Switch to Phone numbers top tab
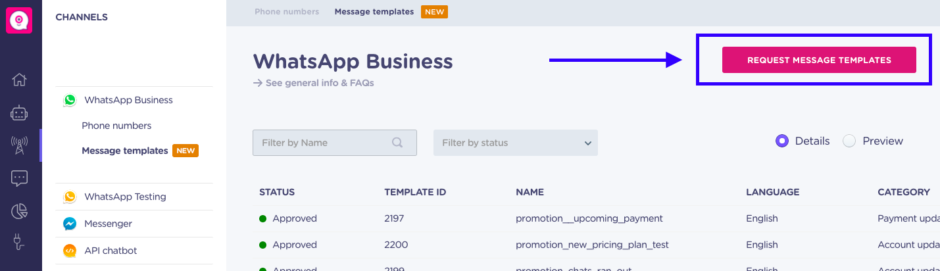Screen dimensions: 940x271 (287, 12)
